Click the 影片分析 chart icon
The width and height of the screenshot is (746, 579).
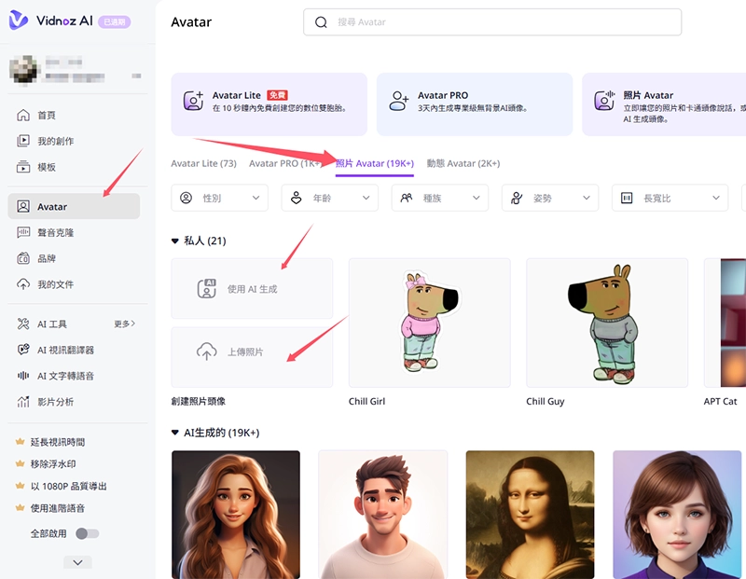pyautogui.click(x=22, y=402)
